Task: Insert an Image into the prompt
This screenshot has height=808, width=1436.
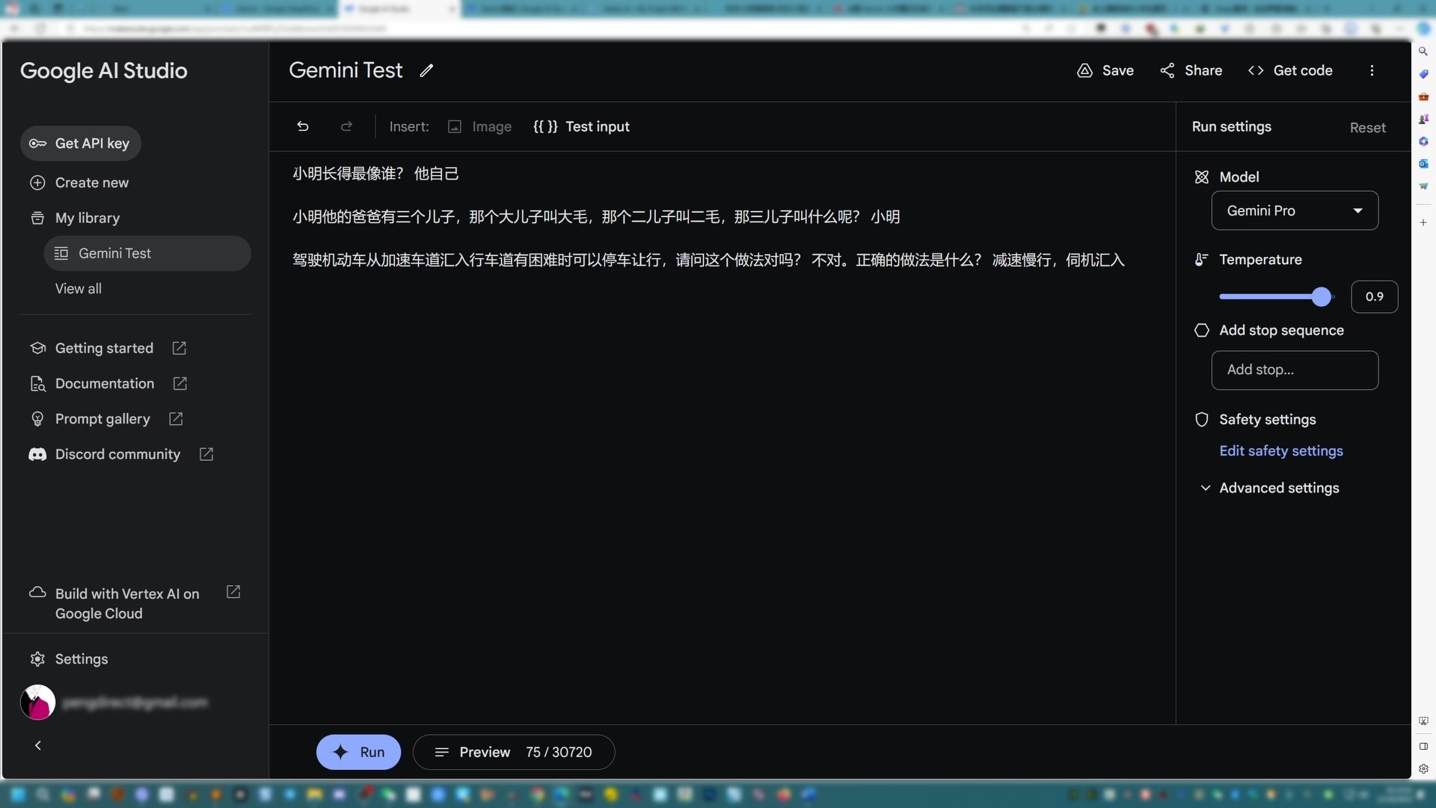Action: click(479, 126)
